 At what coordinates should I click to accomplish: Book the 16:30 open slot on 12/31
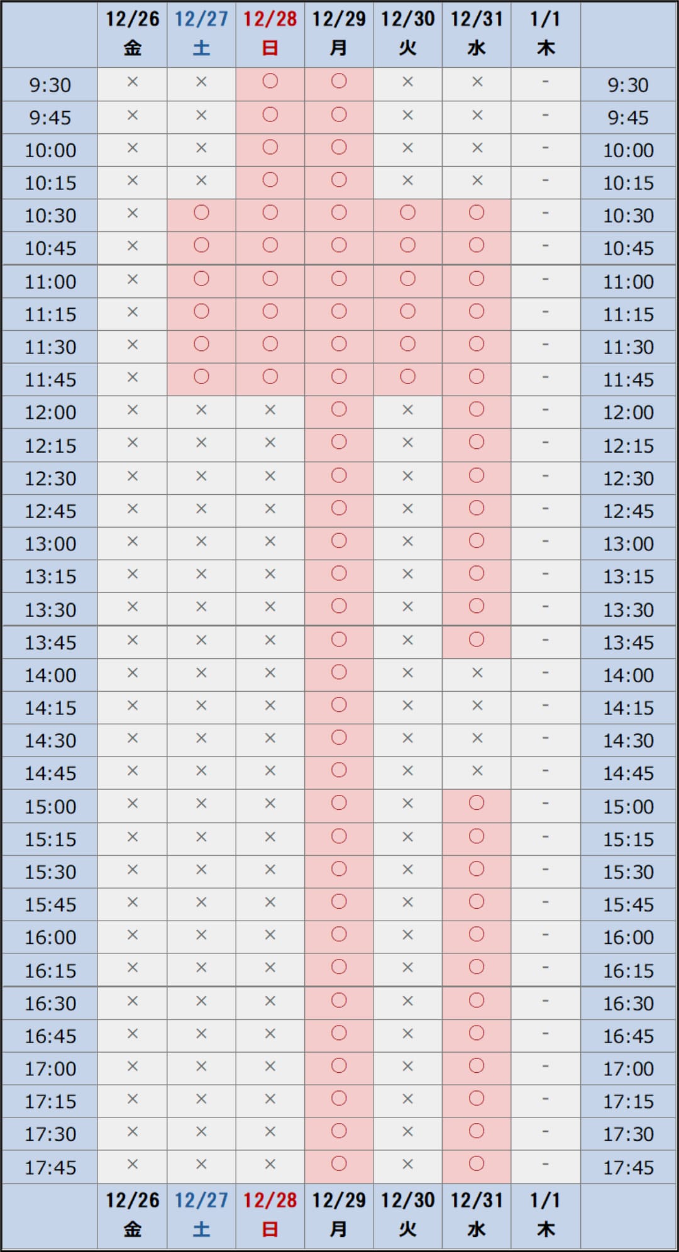coord(477,1000)
